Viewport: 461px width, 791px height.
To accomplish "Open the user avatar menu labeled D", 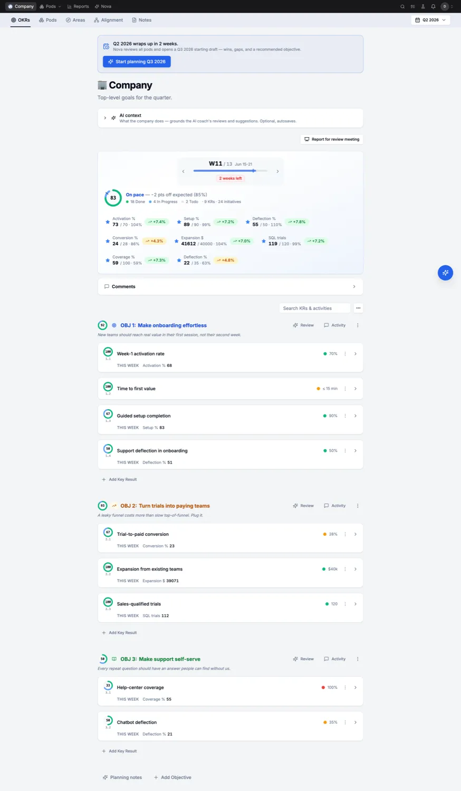I will [x=445, y=6].
